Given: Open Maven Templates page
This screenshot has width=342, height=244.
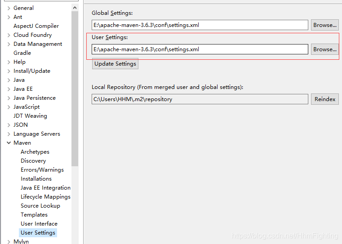Looking at the screenshot, I should point(34,214).
